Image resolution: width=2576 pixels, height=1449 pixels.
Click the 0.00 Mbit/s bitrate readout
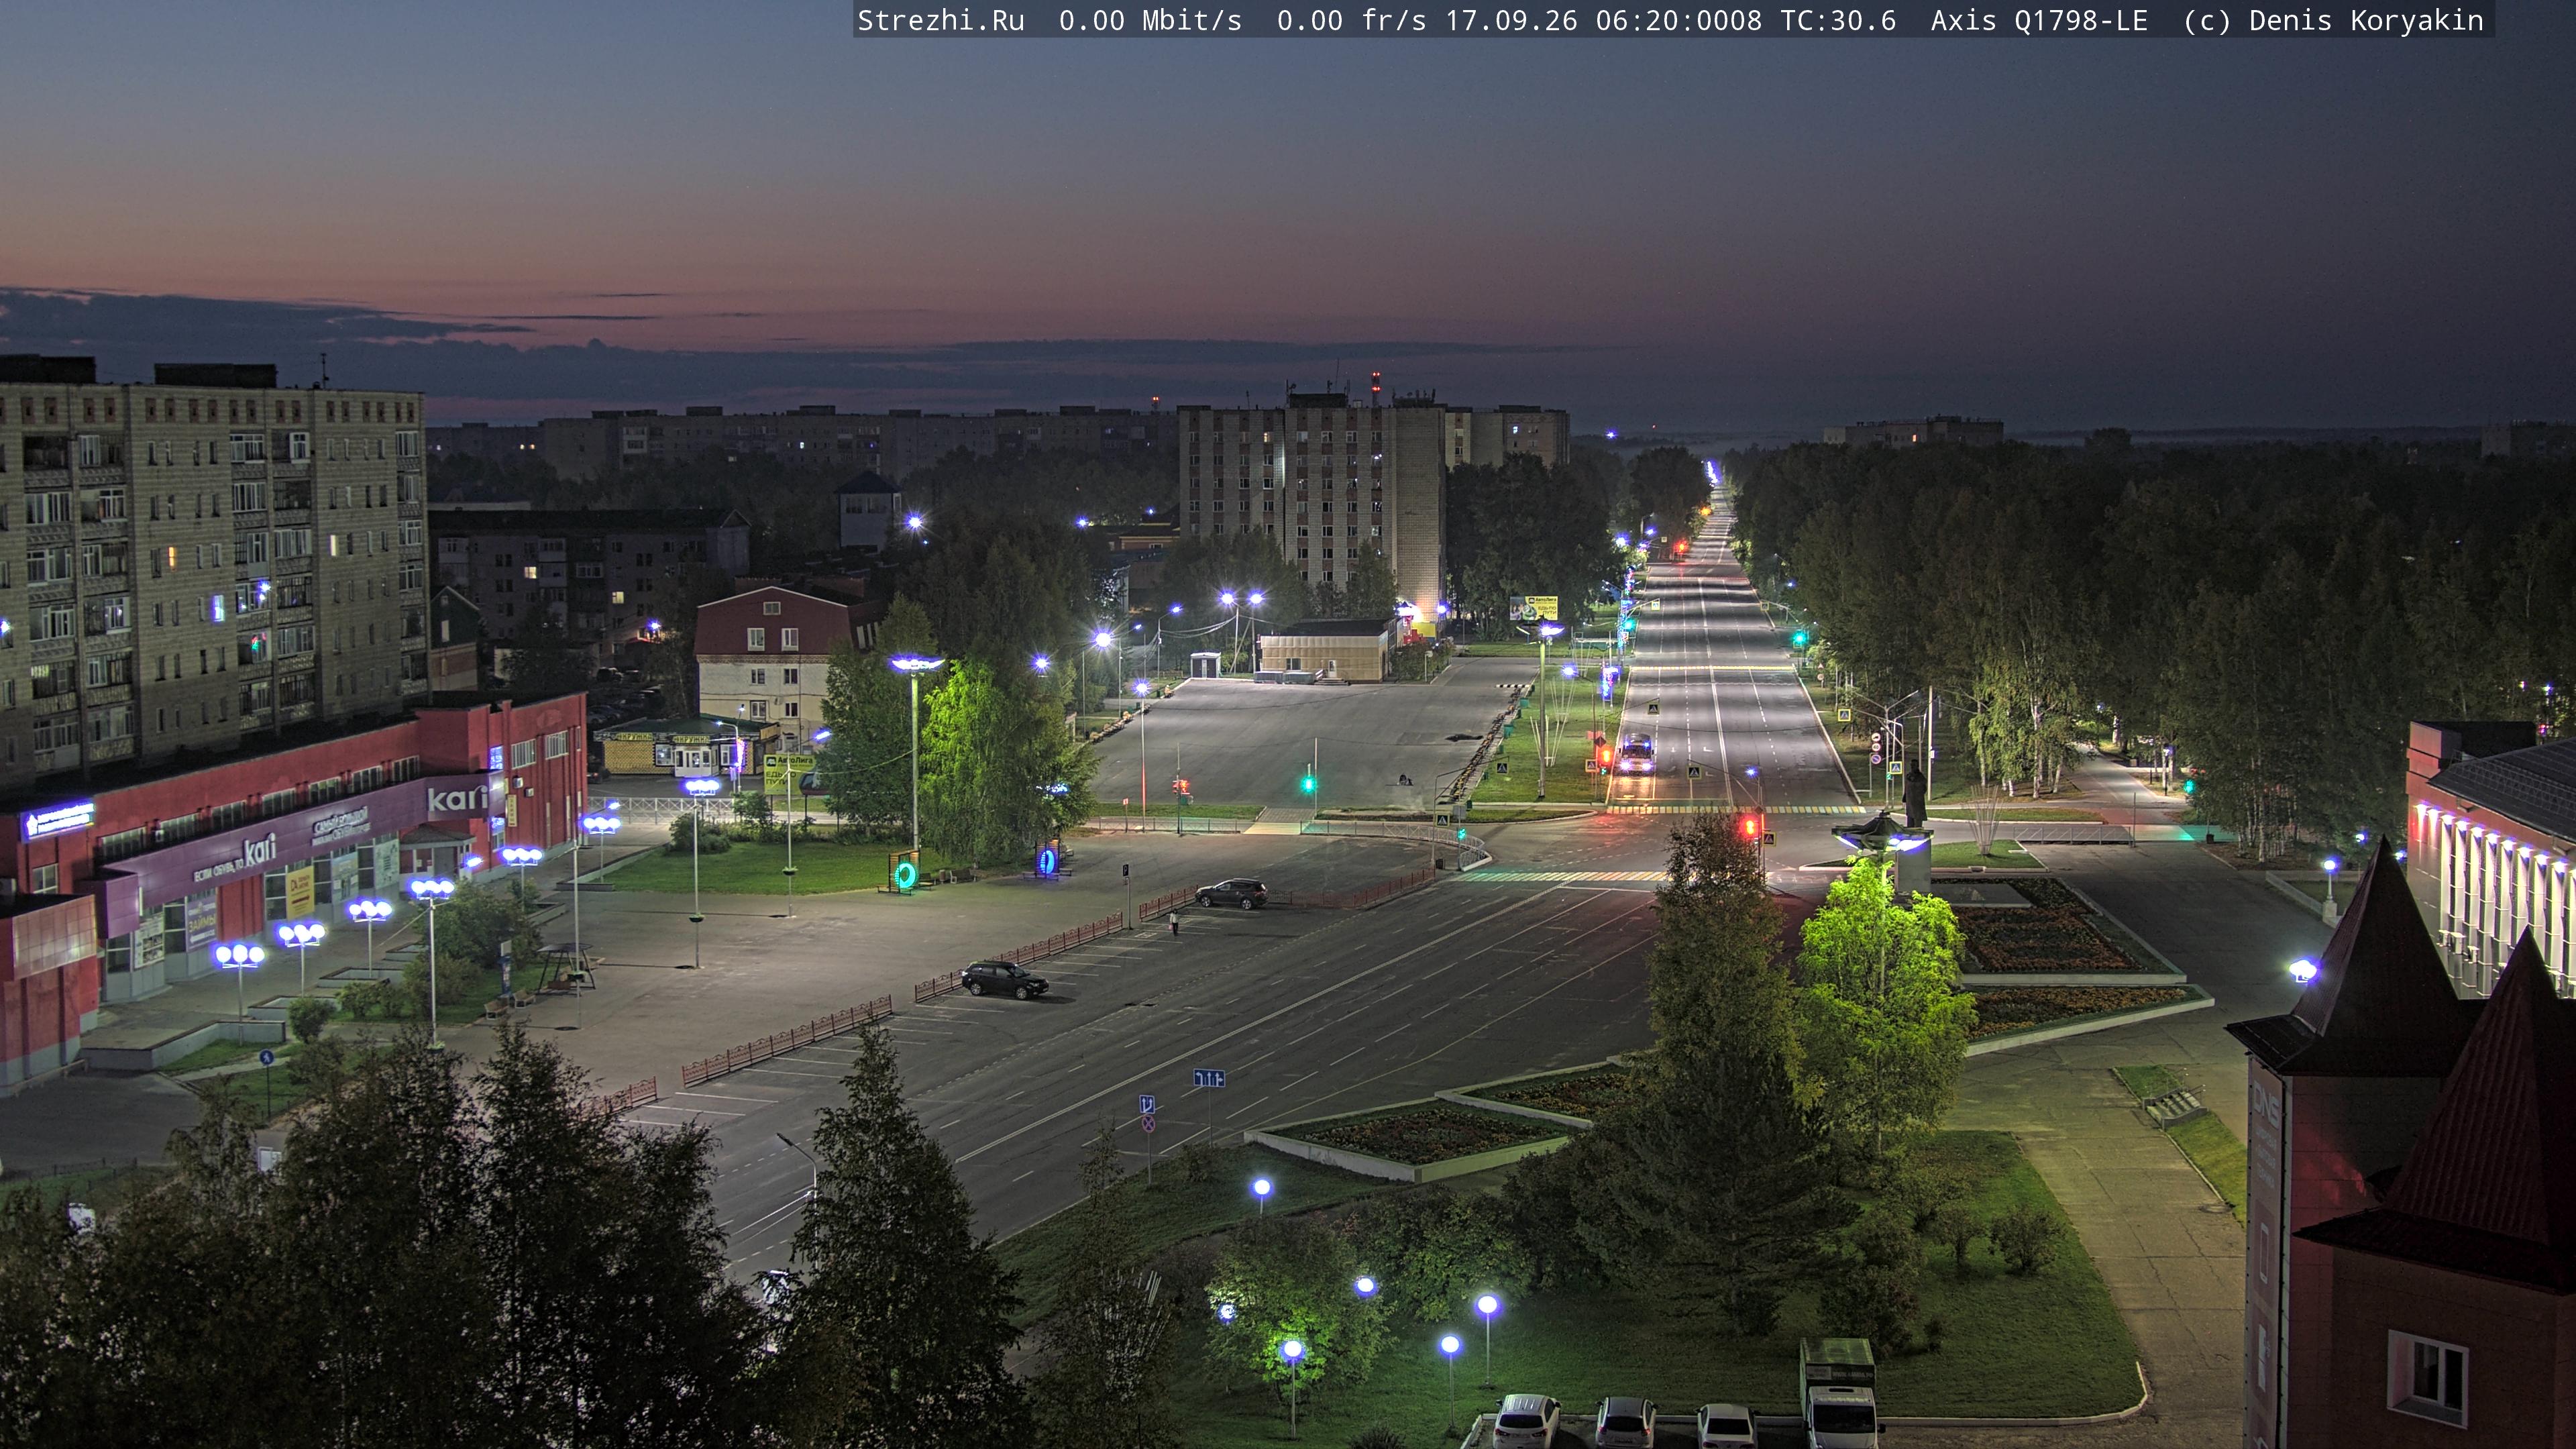coord(1150,20)
